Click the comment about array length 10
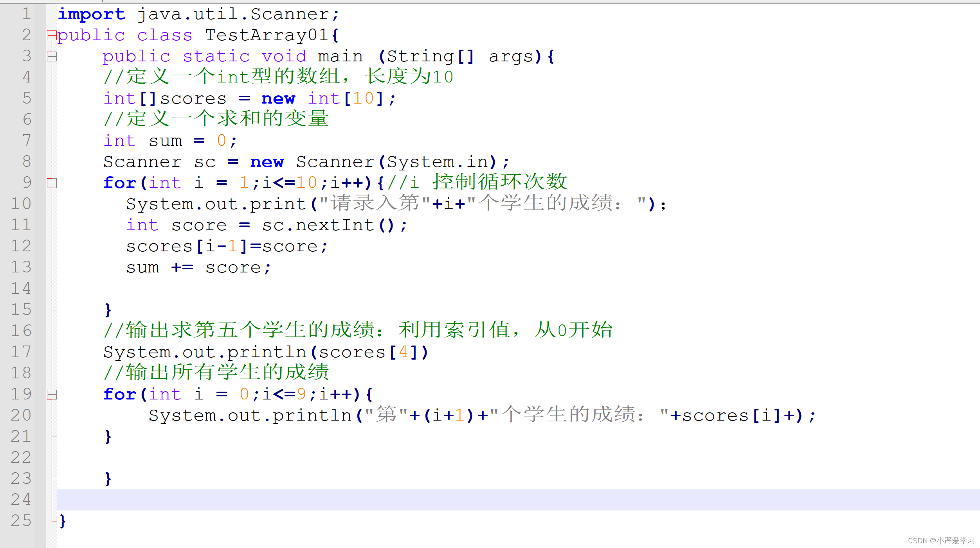 click(278, 77)
